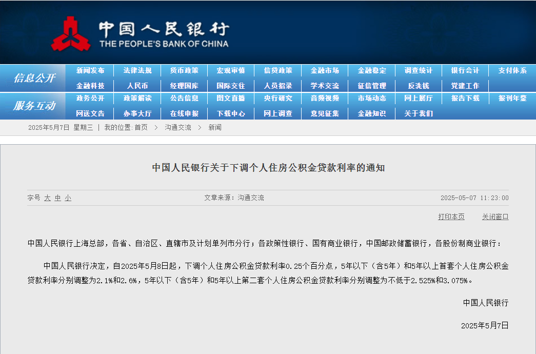Open 网上调查 navigation link
Viewport: 536px width, 354px height.
coord(278,113)
